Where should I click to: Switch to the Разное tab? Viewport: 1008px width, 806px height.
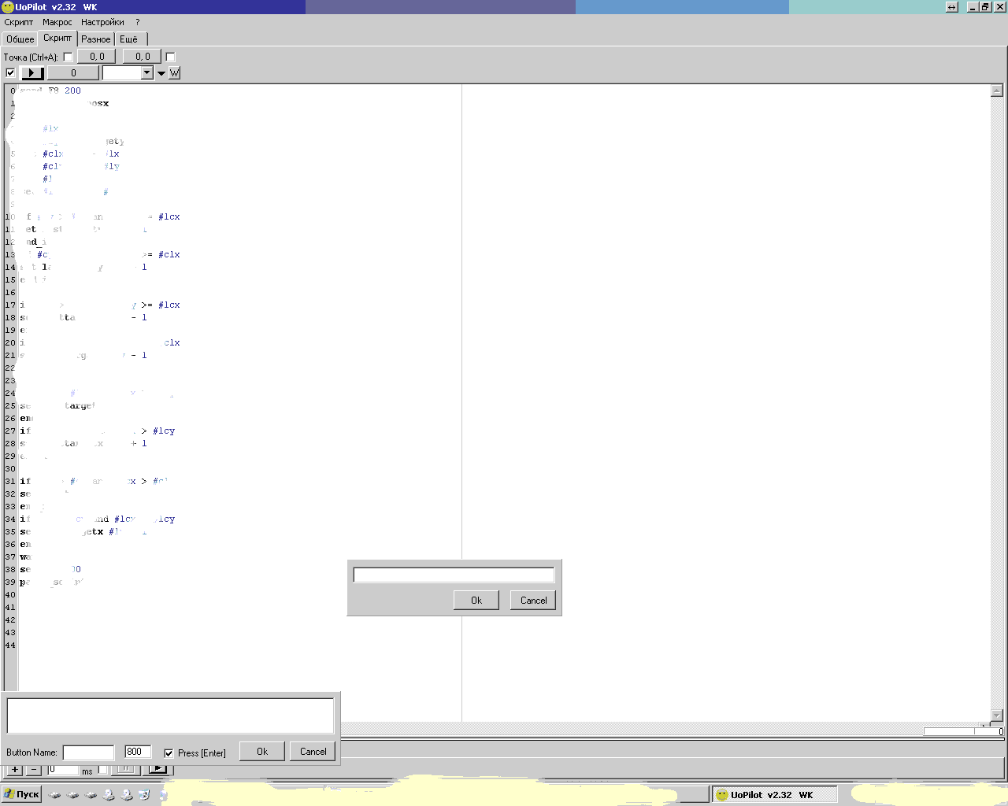click(96, 39)
